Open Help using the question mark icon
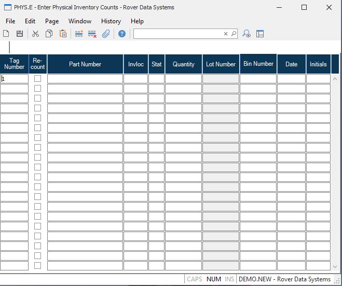Image resolution: width=342 pixels, height=286 pixels. pyautogui.click(x=122, y=34)
